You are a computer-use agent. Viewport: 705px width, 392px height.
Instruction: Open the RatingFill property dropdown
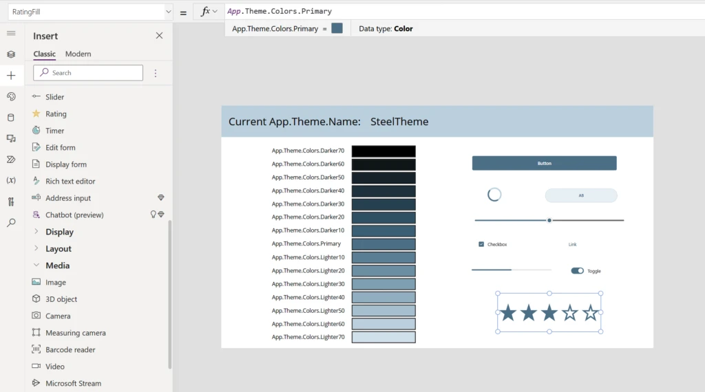169,12
